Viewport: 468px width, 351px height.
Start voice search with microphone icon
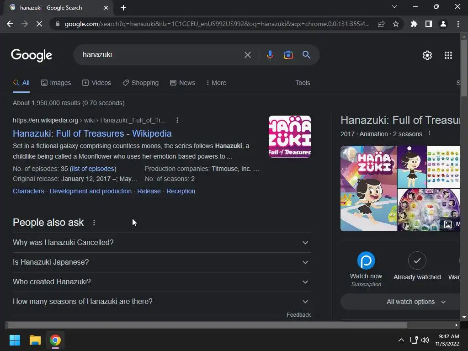pyautogui.click(x=270, y=55)
